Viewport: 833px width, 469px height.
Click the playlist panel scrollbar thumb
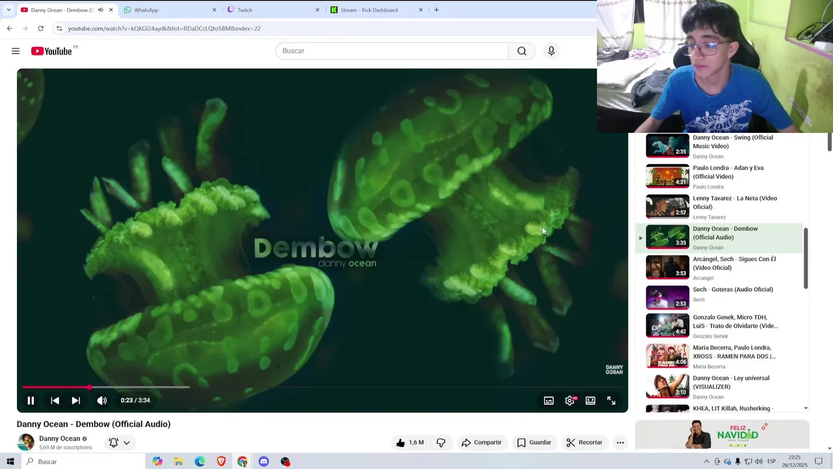coord(806,259)
